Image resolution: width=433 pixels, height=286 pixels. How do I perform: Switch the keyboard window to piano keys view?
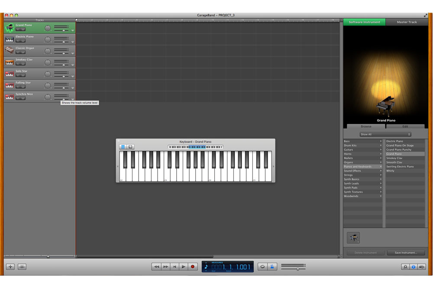click(123, 147)
